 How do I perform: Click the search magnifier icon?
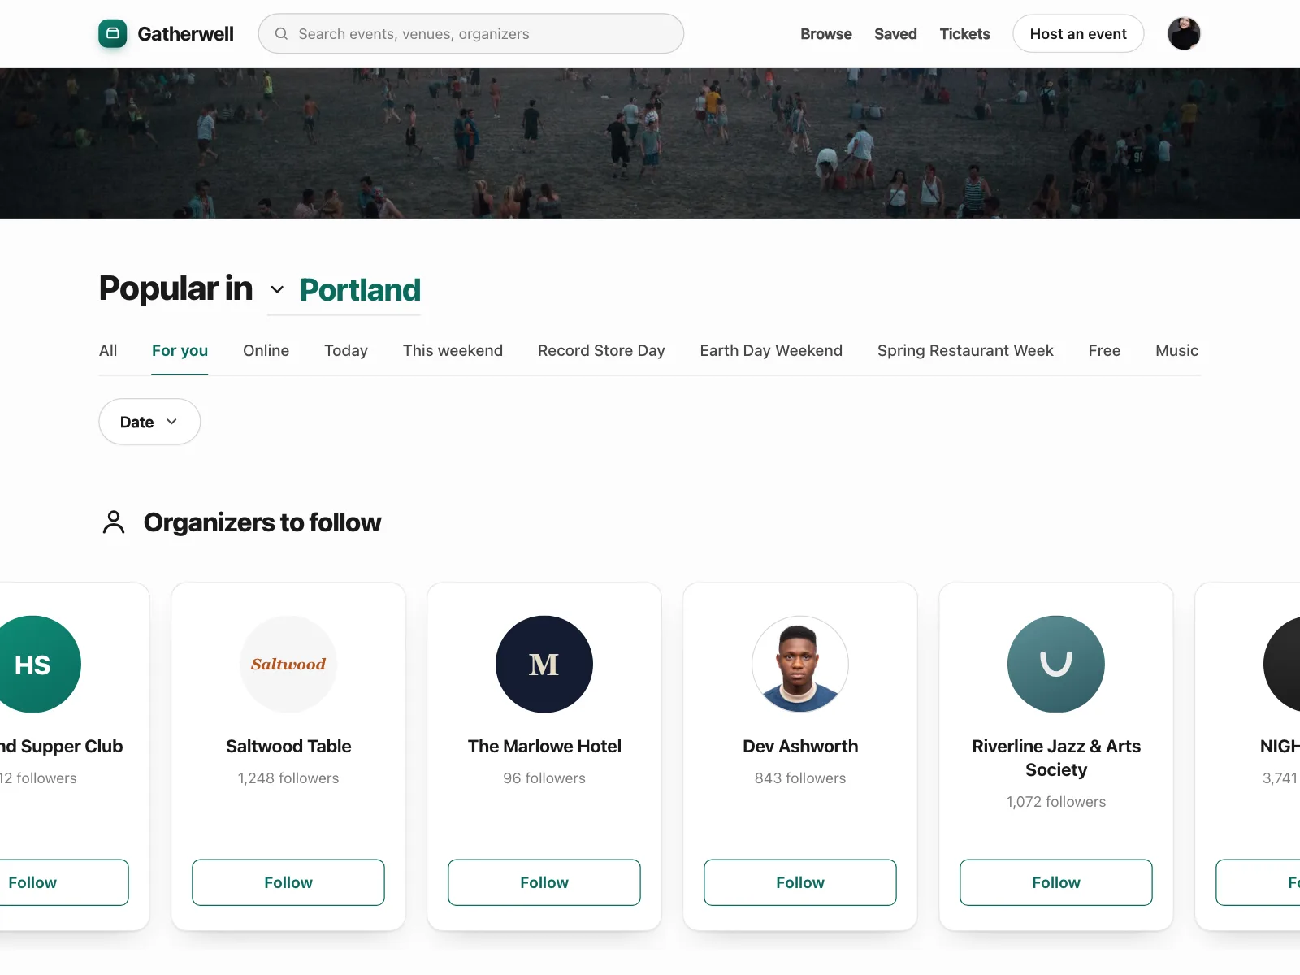(x=281, y=34)
